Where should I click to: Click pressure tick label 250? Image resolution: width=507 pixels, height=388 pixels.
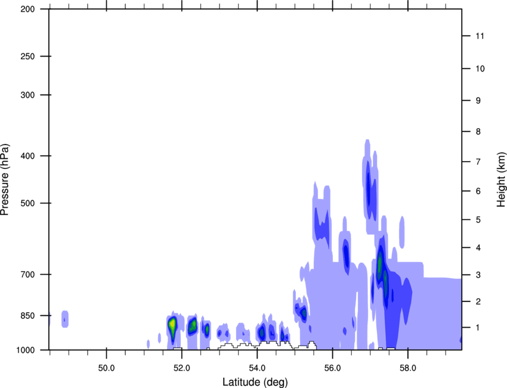click(27, 56)
